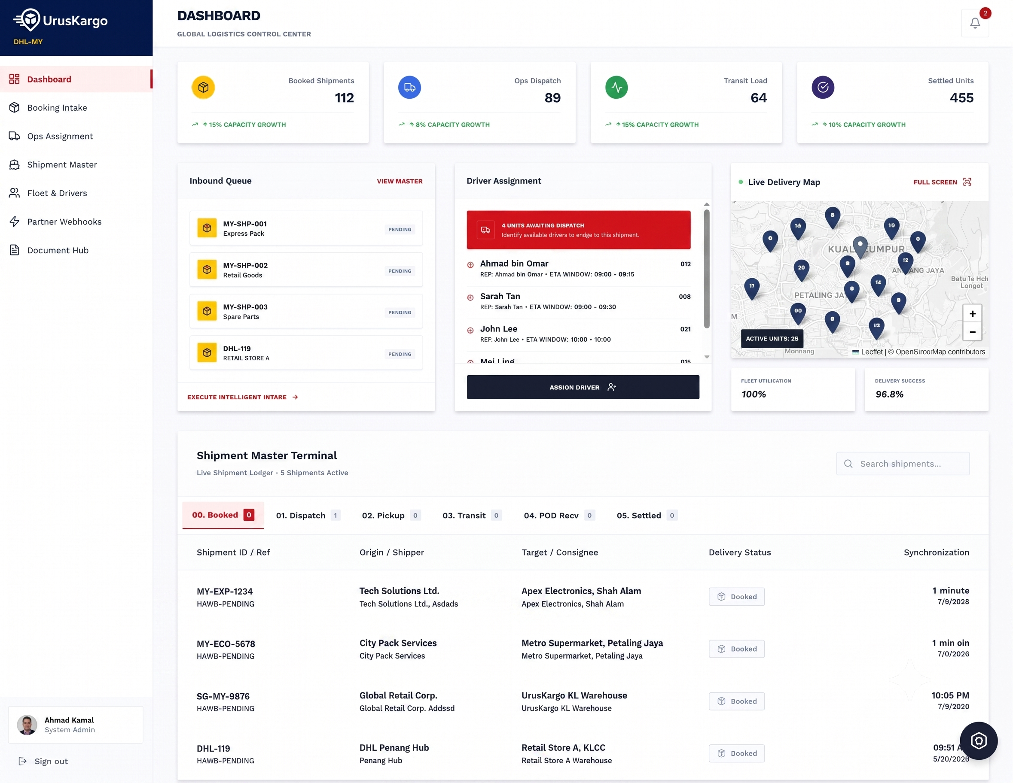
Task: Open Ahmad Kamal profile card
Action: pos(76,725)
